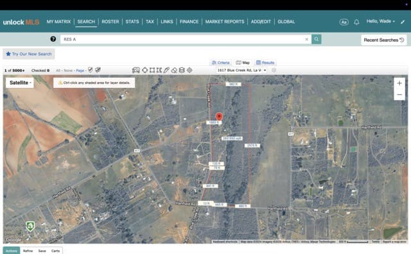411x254 pixels.
Task: Open the Refine button
Action: 28,251
